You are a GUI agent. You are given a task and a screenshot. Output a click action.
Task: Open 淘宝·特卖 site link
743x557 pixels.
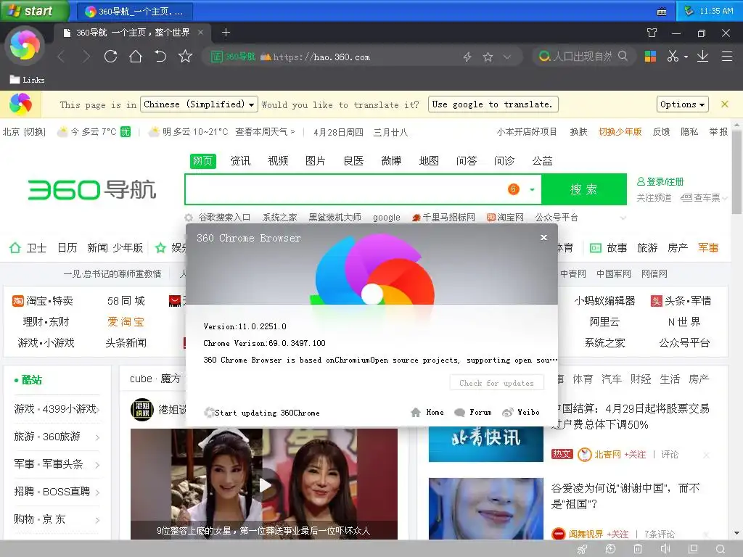(43, 301)
